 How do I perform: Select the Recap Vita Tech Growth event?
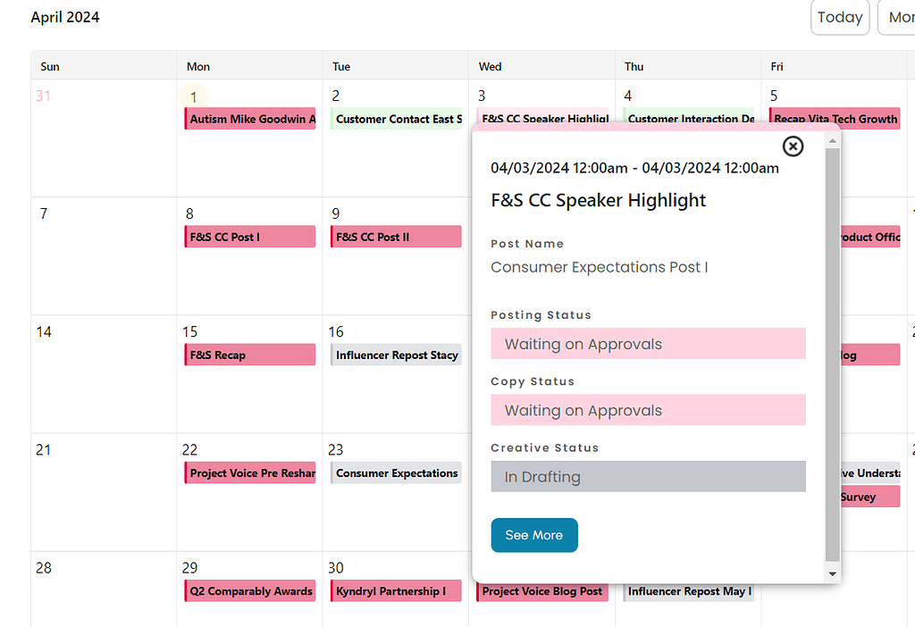pyautogui.click(x=834, y=118)
